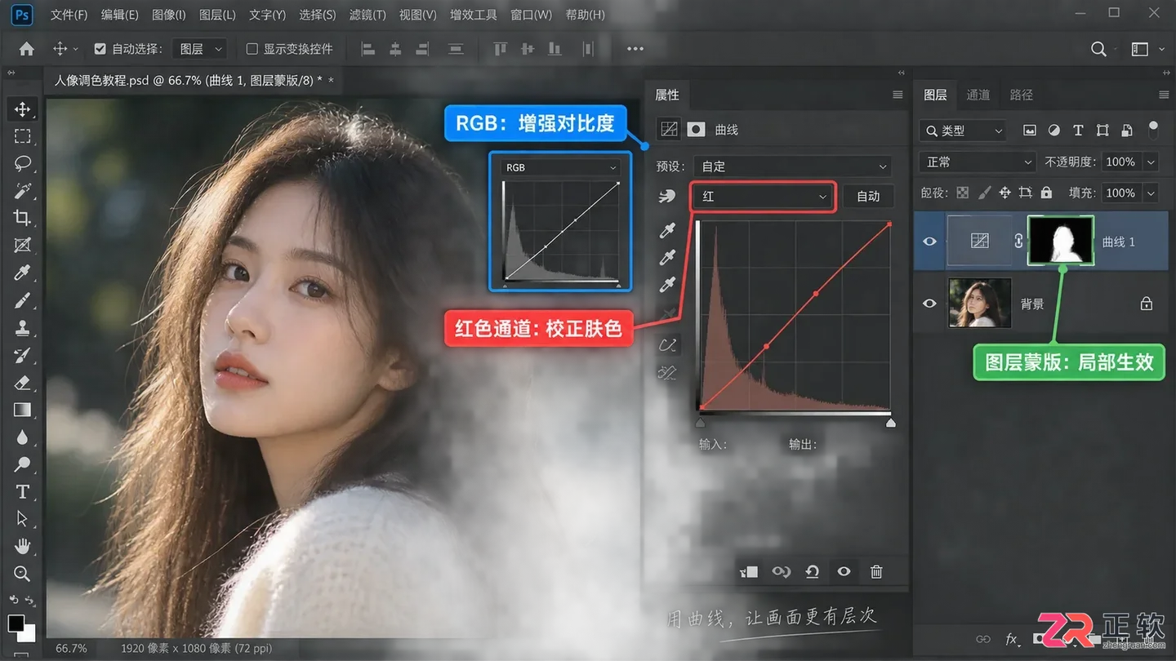Click the on-image adjustment hand tool
The width and height of the screenshot is (1176, 661).
(668, 197)
